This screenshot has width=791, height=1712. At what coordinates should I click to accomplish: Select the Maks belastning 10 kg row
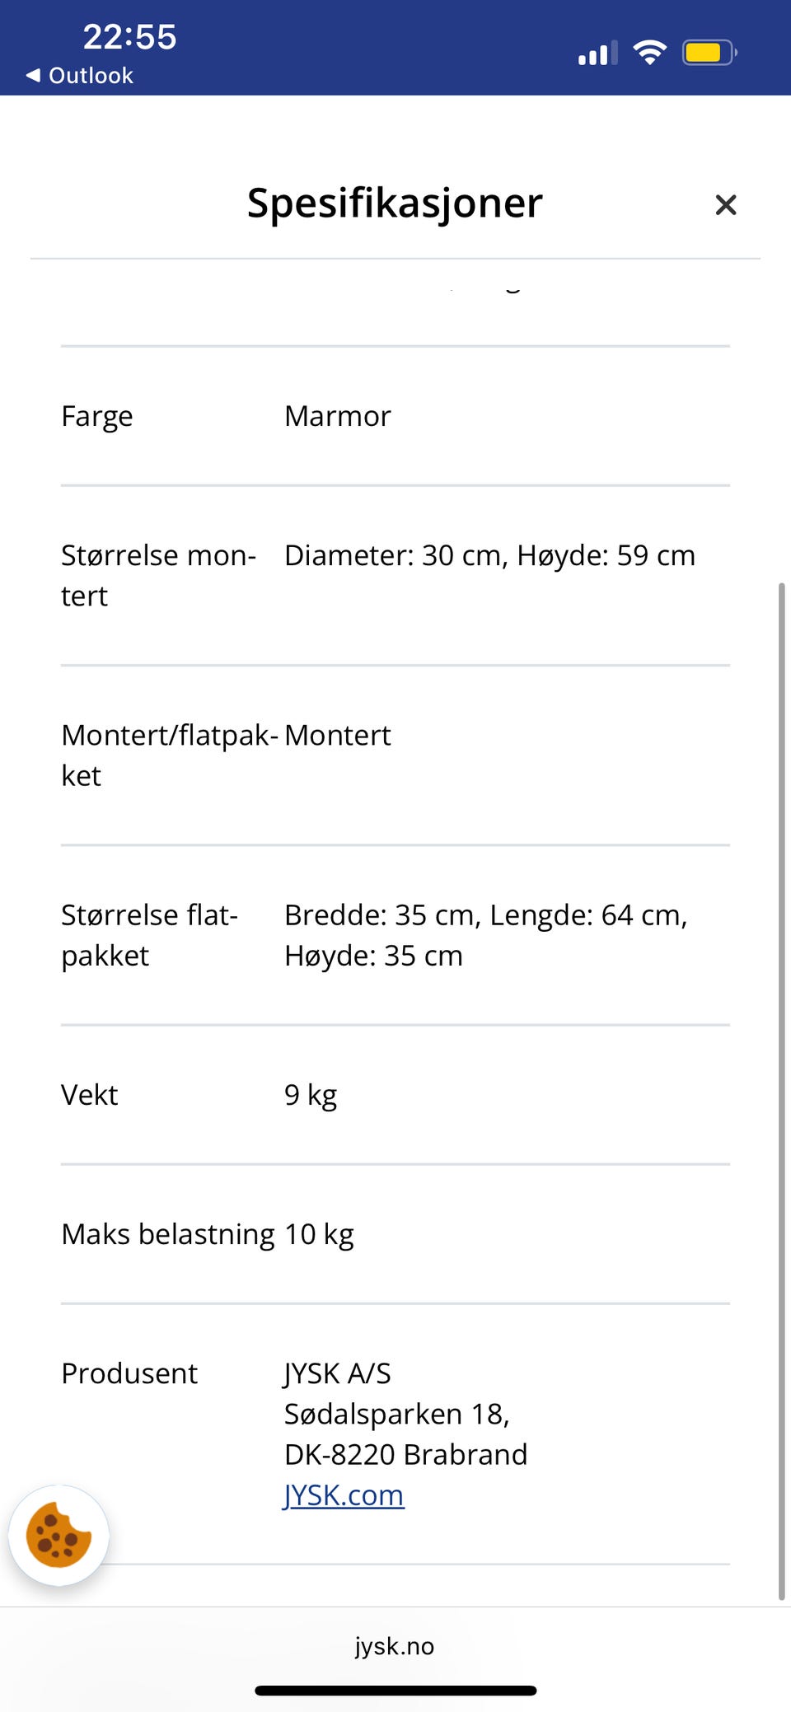[x=395, y=1234]
